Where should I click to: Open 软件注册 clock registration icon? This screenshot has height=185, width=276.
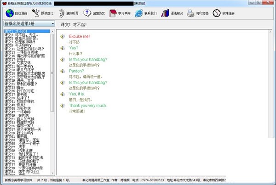point(217,13)
